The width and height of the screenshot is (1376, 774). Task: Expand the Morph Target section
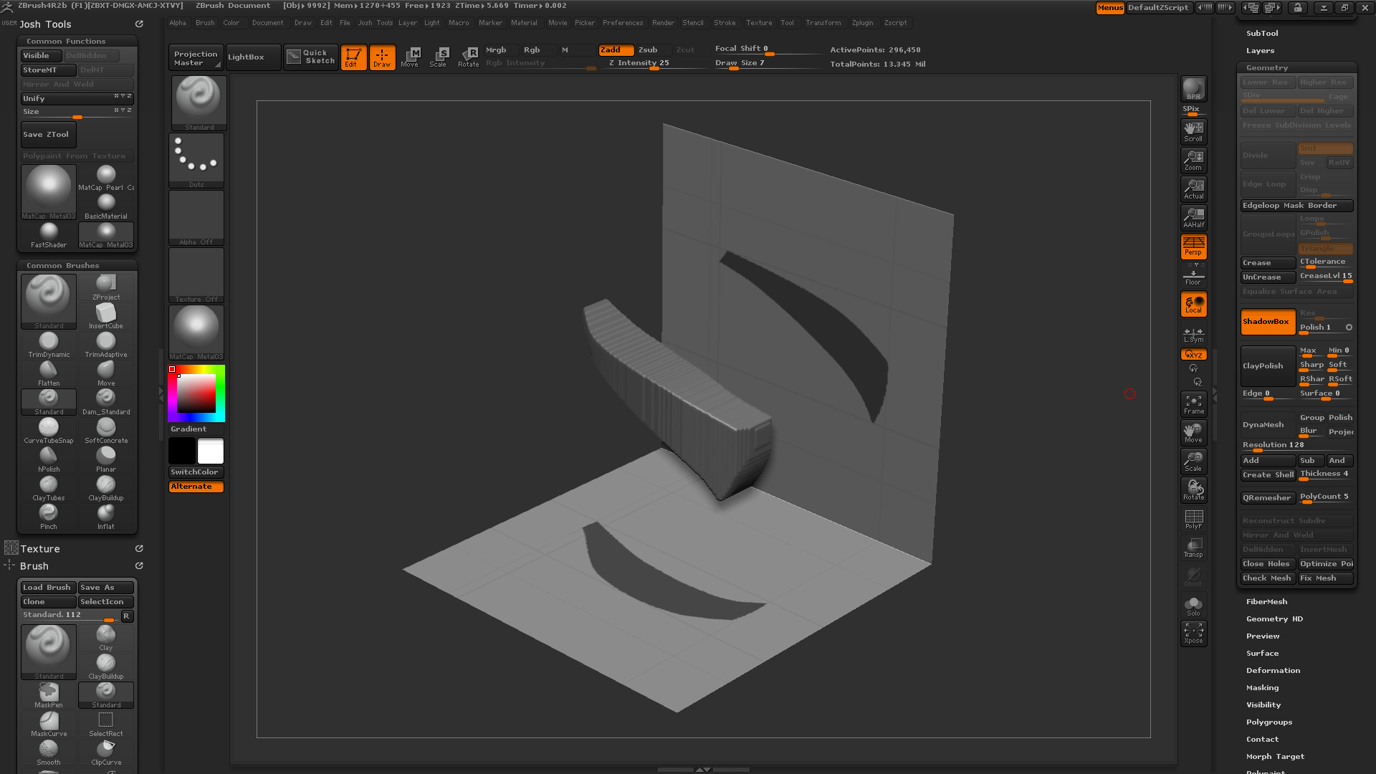[x=1275, y=757]
